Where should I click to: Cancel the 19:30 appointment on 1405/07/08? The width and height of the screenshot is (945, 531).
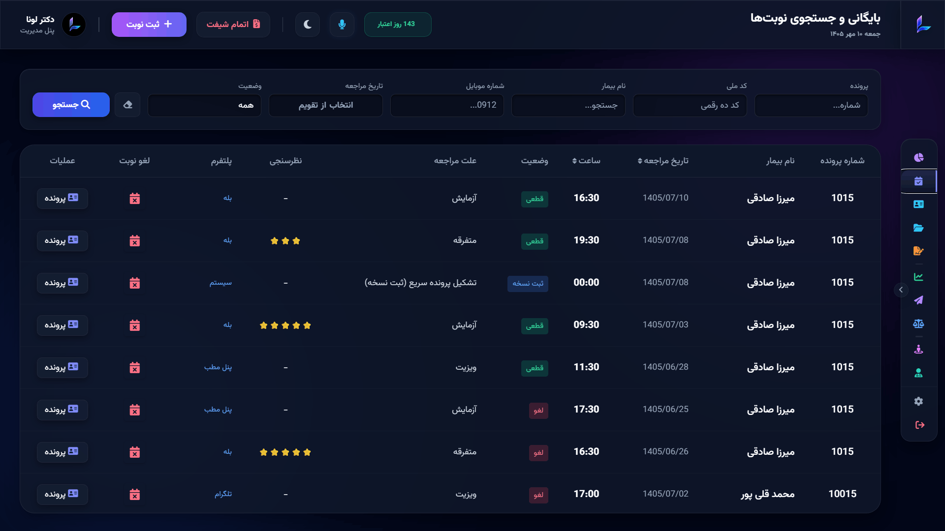135,241
